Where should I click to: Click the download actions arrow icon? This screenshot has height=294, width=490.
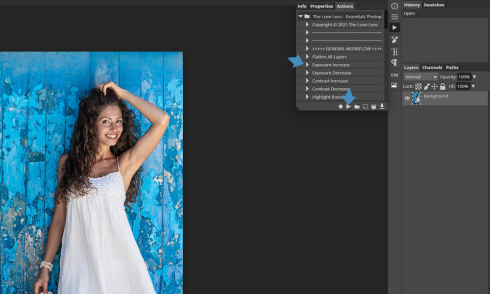(382, 106)
